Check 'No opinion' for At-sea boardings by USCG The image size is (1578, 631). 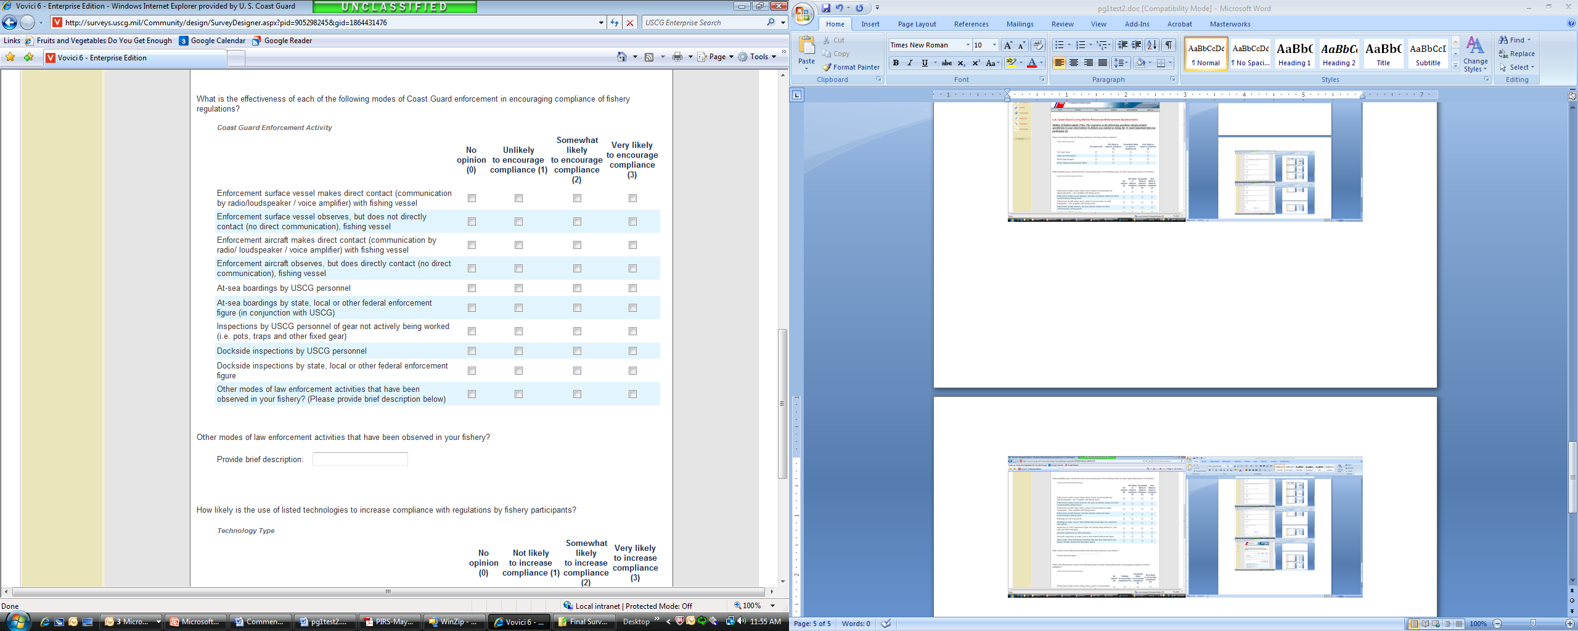[472, 288]
